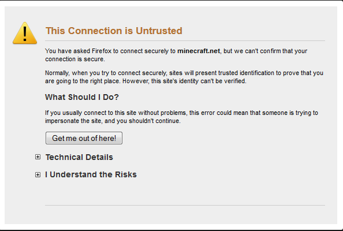This screenshot has width=343, height=231.
Task: Click the divider line beneath the title
Action: 185,40
